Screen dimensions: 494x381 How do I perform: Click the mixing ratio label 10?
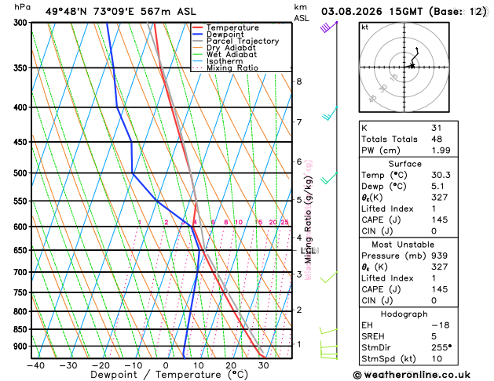coord(239,223)
